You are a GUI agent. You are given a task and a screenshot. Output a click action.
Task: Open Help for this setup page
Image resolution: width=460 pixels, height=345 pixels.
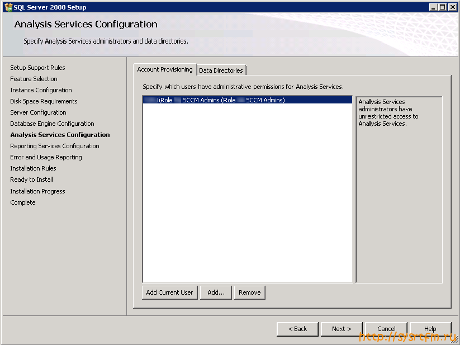430,329
